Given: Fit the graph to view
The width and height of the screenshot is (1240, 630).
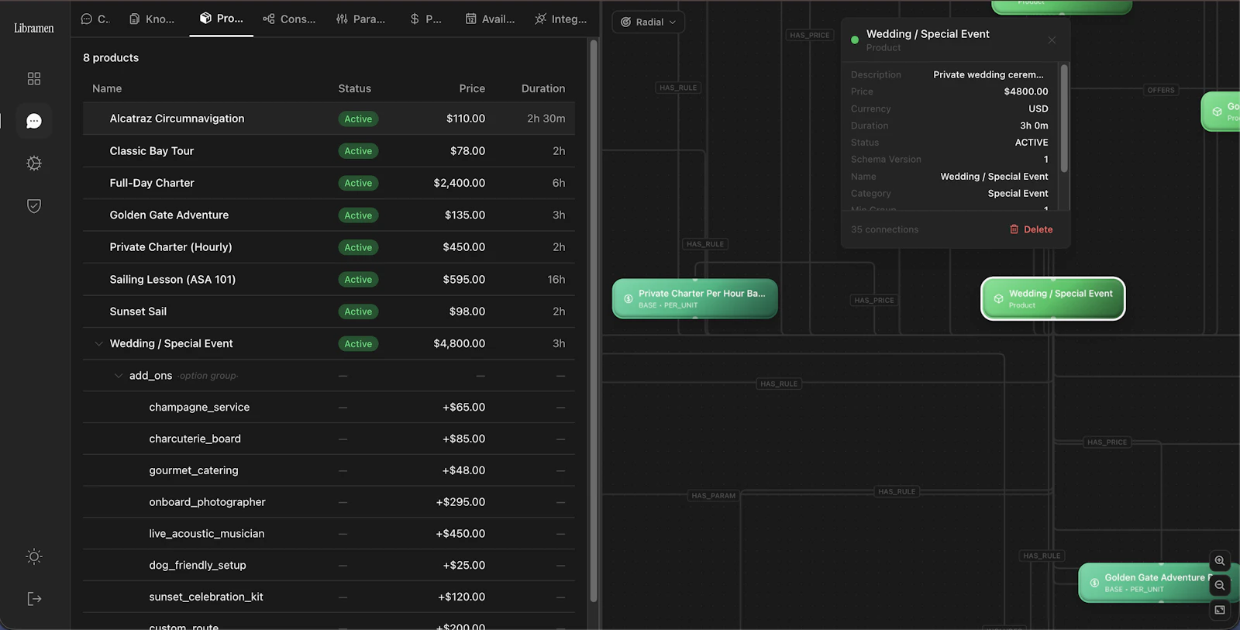Looking at the screenshot, I should (1220, 610).
